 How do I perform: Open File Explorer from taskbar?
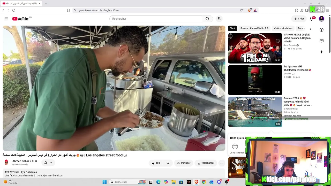click(x=174, y=182)
